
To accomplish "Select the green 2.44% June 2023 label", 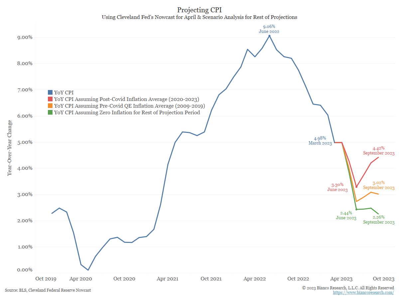I will tap(346, 216).
